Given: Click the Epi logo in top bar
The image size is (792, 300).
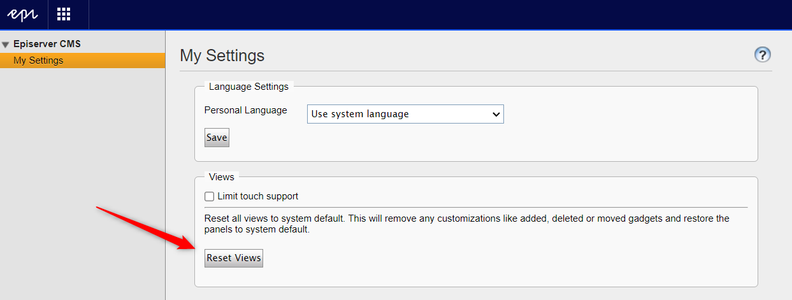Looking at the screenshot, I should pyautogui.click(x=24, y=14).
